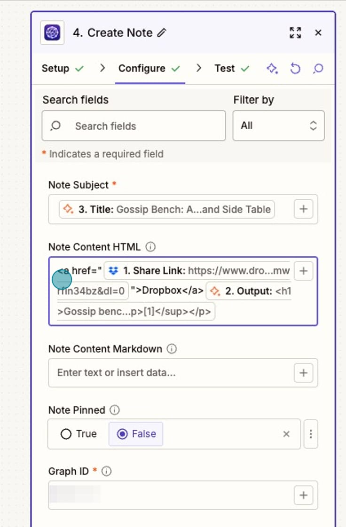
Task: Click the Graph ID info icon
Action: 106,471
